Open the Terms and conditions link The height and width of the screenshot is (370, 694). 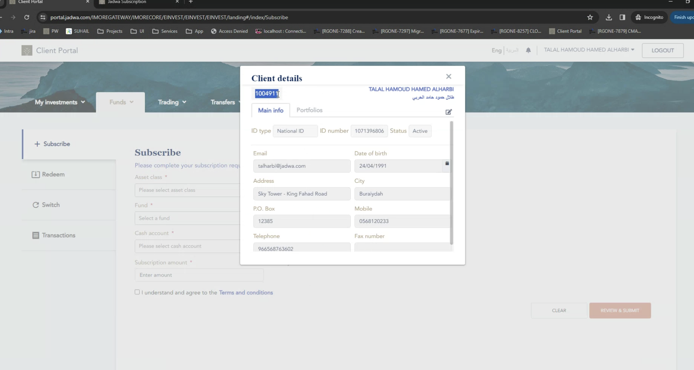246,293
